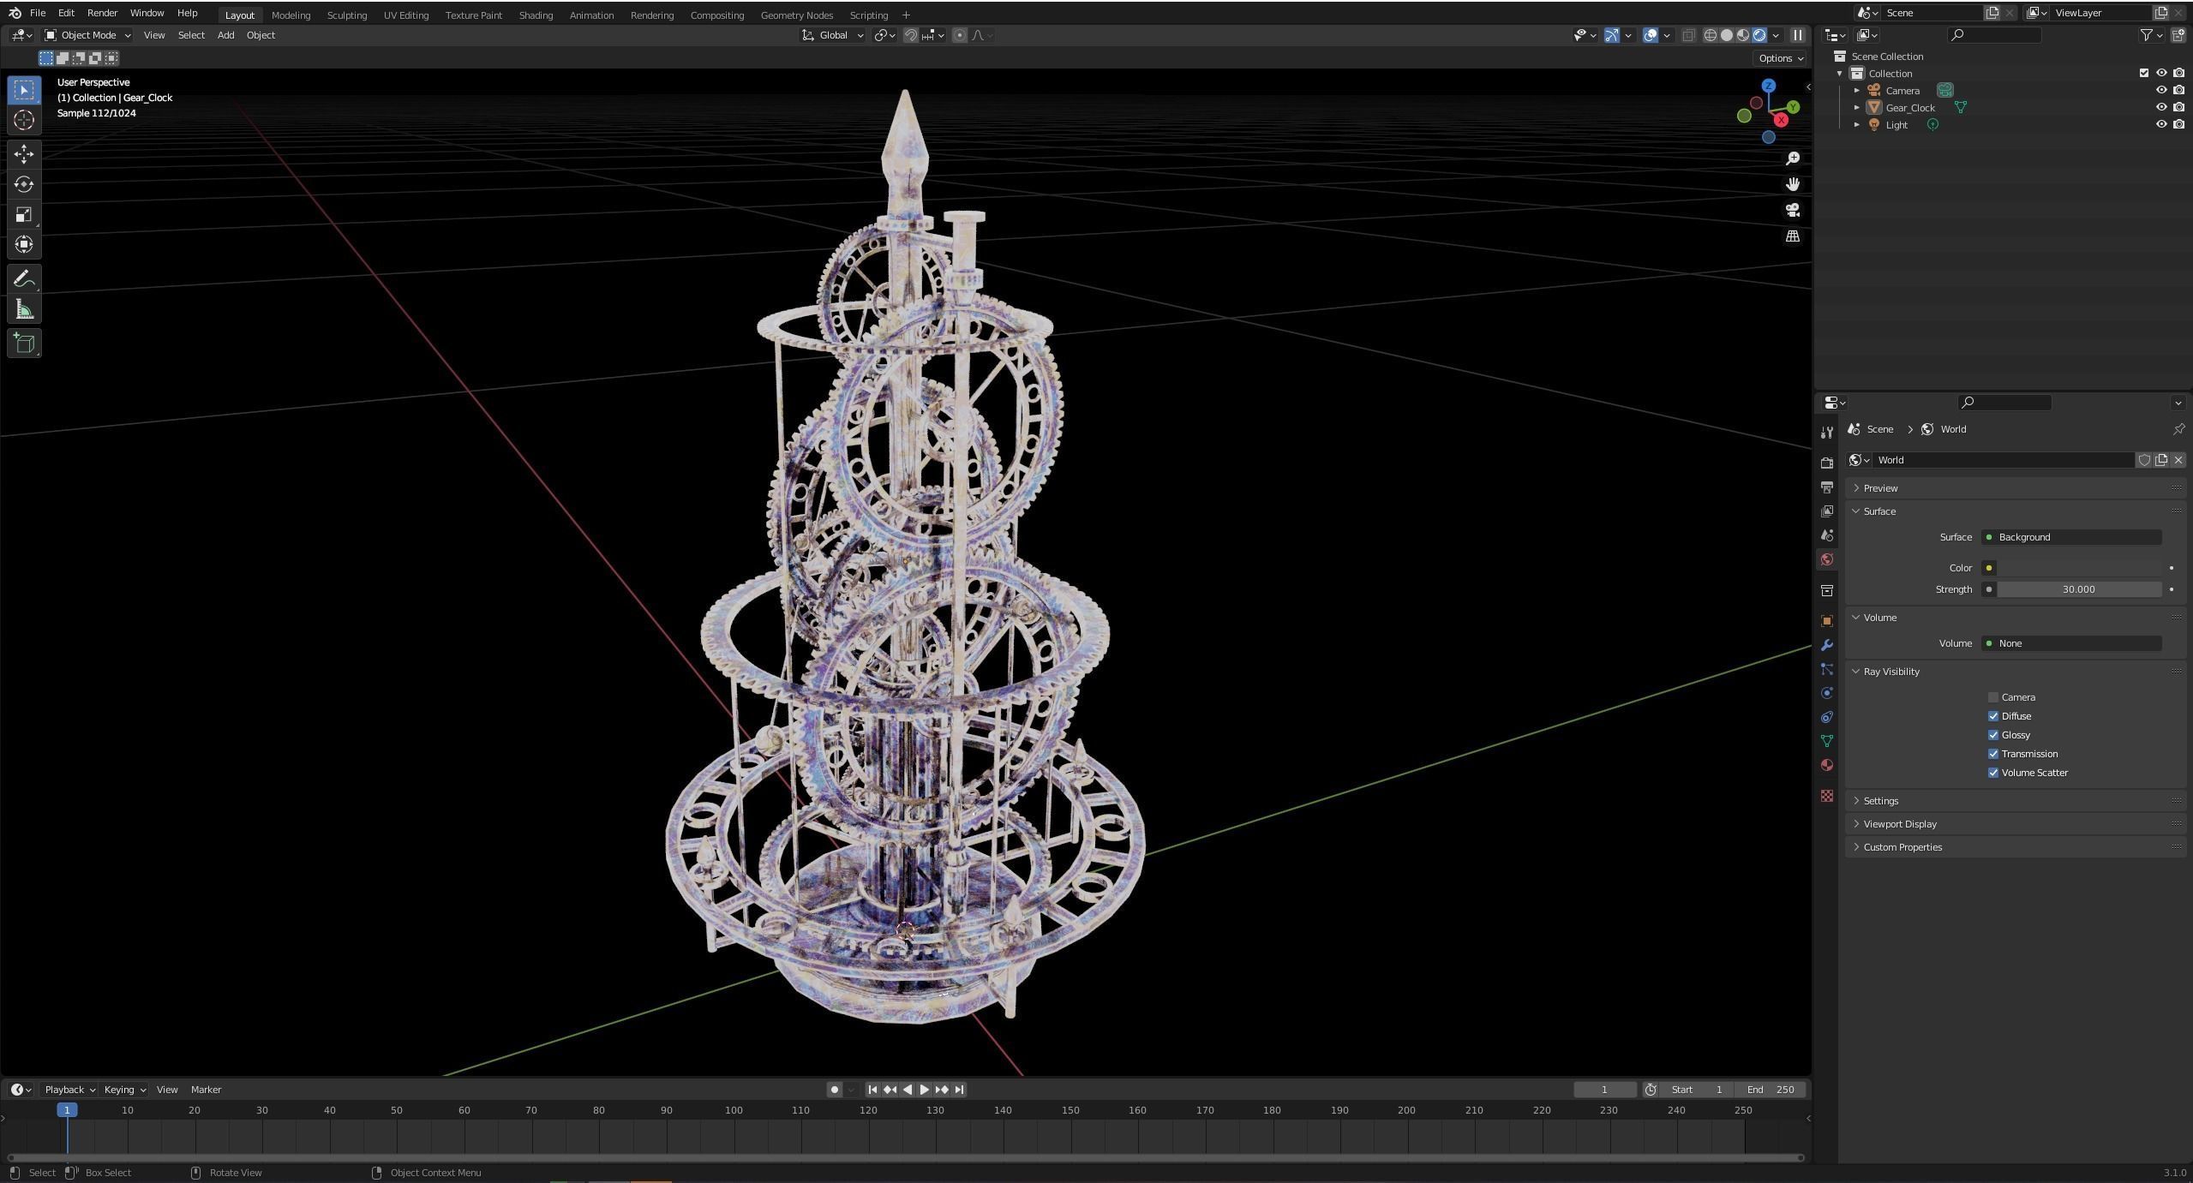Viewport: 2193px width, 1183px height.
Task: Select the Cursor tool in the toolbar
Action: coord(24,120)
